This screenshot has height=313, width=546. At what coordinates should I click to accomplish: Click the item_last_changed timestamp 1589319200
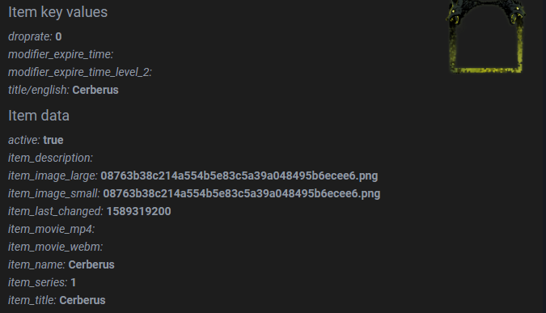(x=138, y=211)
